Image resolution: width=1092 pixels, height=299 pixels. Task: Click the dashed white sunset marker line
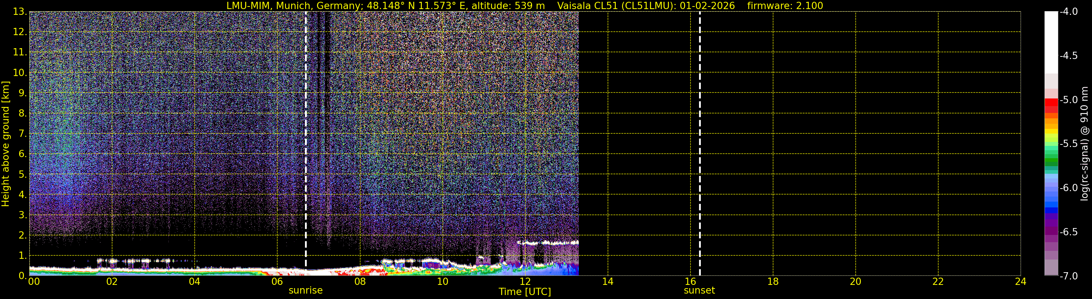pos(699,144)
